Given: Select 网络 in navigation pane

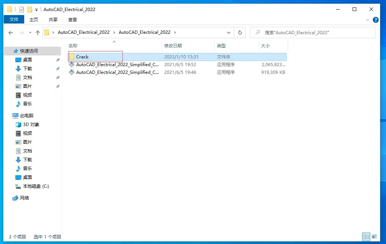Looking at the screenshot, I should tap(24, 198).
